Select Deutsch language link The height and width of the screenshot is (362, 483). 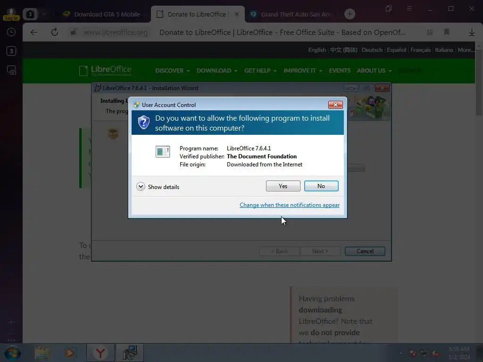pyautogui.click(x=372, y=50)
